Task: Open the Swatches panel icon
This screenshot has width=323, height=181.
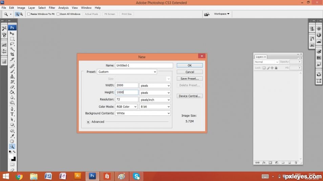Action: coord(319,58)
